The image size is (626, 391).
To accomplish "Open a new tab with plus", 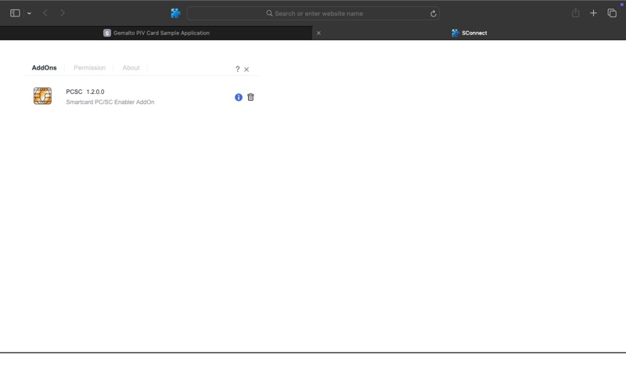I will pyautogui.click(x=593, y=13).
